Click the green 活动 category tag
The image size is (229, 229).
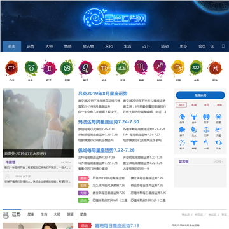point(83,200)
